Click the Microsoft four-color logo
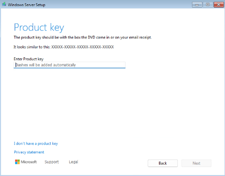225x176 pixels. tap(17, 162)
